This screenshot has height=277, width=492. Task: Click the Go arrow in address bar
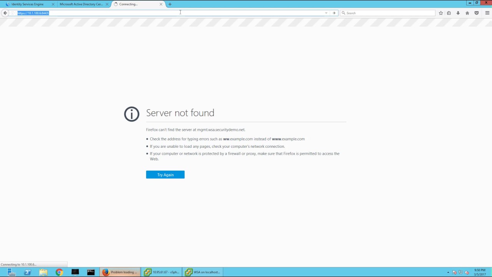[334, 13]
